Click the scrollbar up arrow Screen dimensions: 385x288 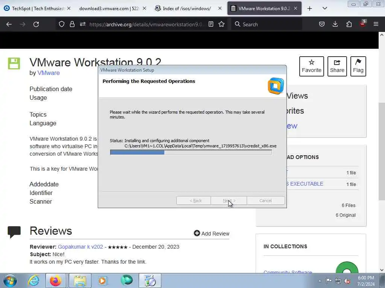pyautogui.click(x=382, y=35)
